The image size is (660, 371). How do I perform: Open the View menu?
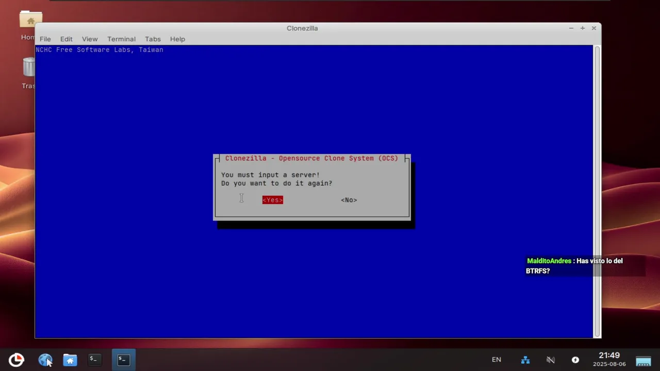pos(90,39)
